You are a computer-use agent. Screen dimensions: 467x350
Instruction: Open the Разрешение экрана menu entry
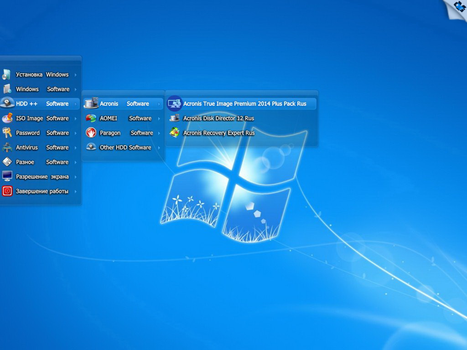(x=40, y=176)
